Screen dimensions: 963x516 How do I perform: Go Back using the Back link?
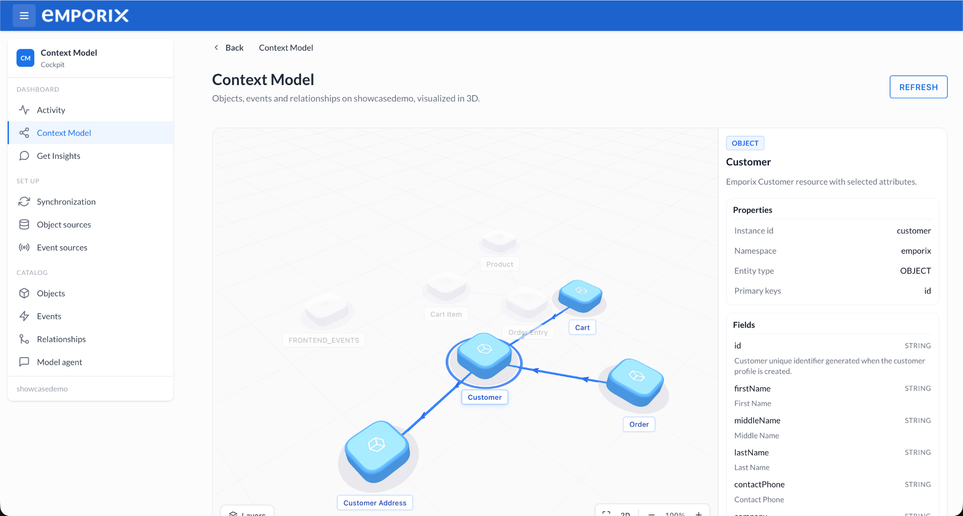click(234, 47)
